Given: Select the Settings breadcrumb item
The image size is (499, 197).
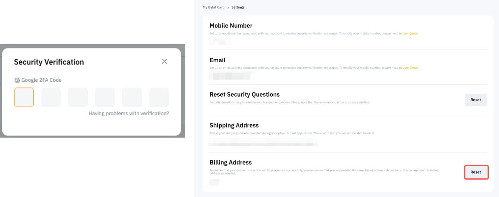Looking at the screenshot, I should pyautogui.click(x=238, y=7).
